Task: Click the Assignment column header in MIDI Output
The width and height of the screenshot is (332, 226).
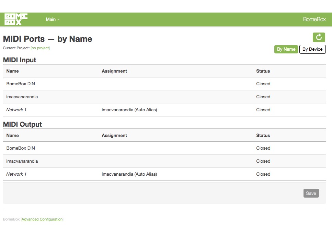Action: tap(114, 135)
